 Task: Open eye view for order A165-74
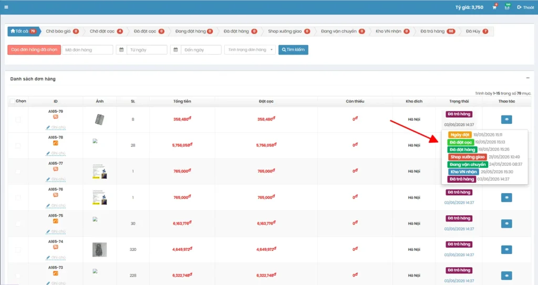pyautogui.click(x=506, y=249)
